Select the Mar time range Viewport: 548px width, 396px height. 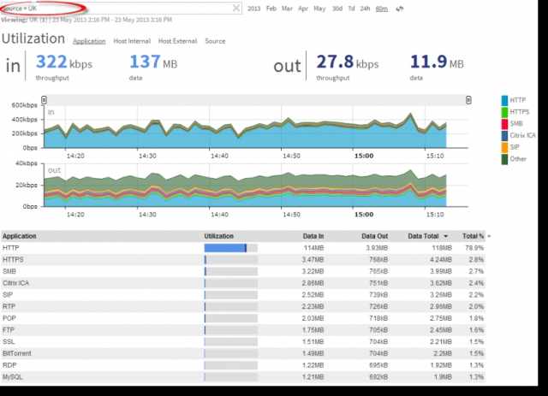click(x=287, y=9)
